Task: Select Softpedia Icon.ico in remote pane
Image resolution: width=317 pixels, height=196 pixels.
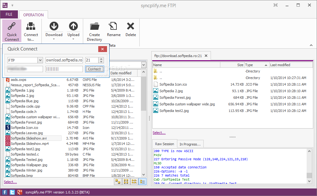Action: [173, 84]
